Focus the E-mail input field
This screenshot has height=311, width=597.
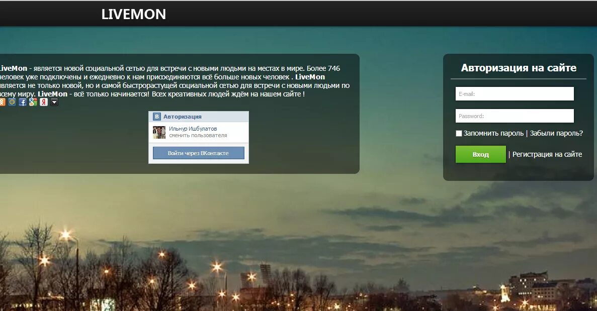pos(515,94)
